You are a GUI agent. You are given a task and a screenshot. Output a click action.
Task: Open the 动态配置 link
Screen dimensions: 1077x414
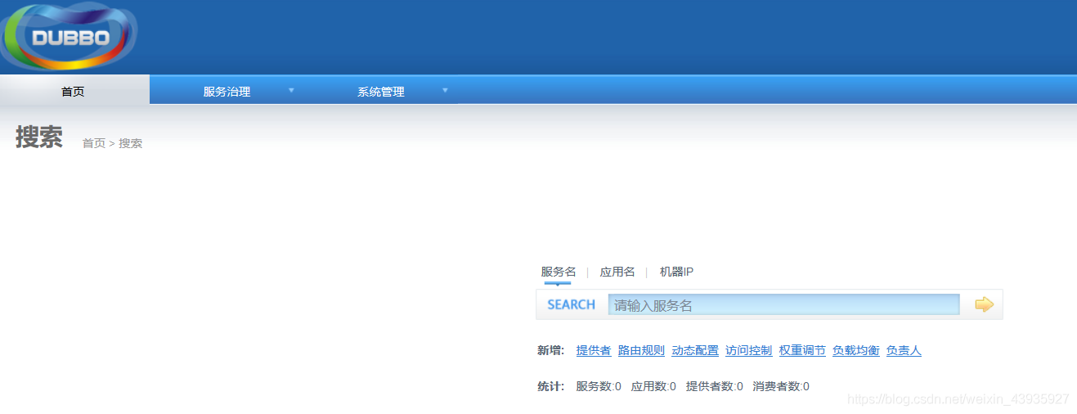[x=694, y=350]
